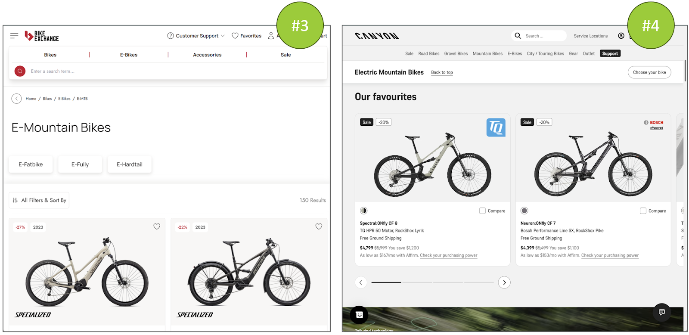Viewport: 689px width, 335px height.
Task: Click the Back to top link
Action: (x=442, y=72)
